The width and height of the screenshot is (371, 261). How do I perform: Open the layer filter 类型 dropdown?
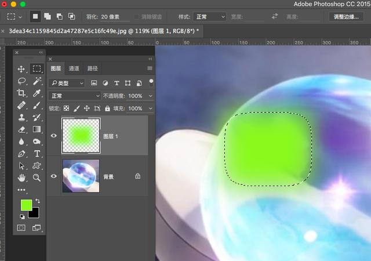point(67,83)
